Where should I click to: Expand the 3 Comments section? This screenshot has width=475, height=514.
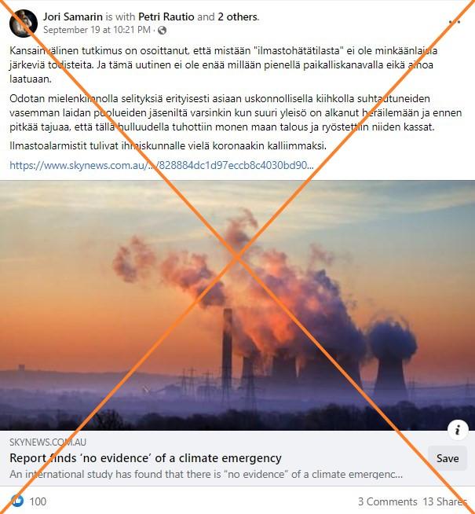tap(388, 501)
